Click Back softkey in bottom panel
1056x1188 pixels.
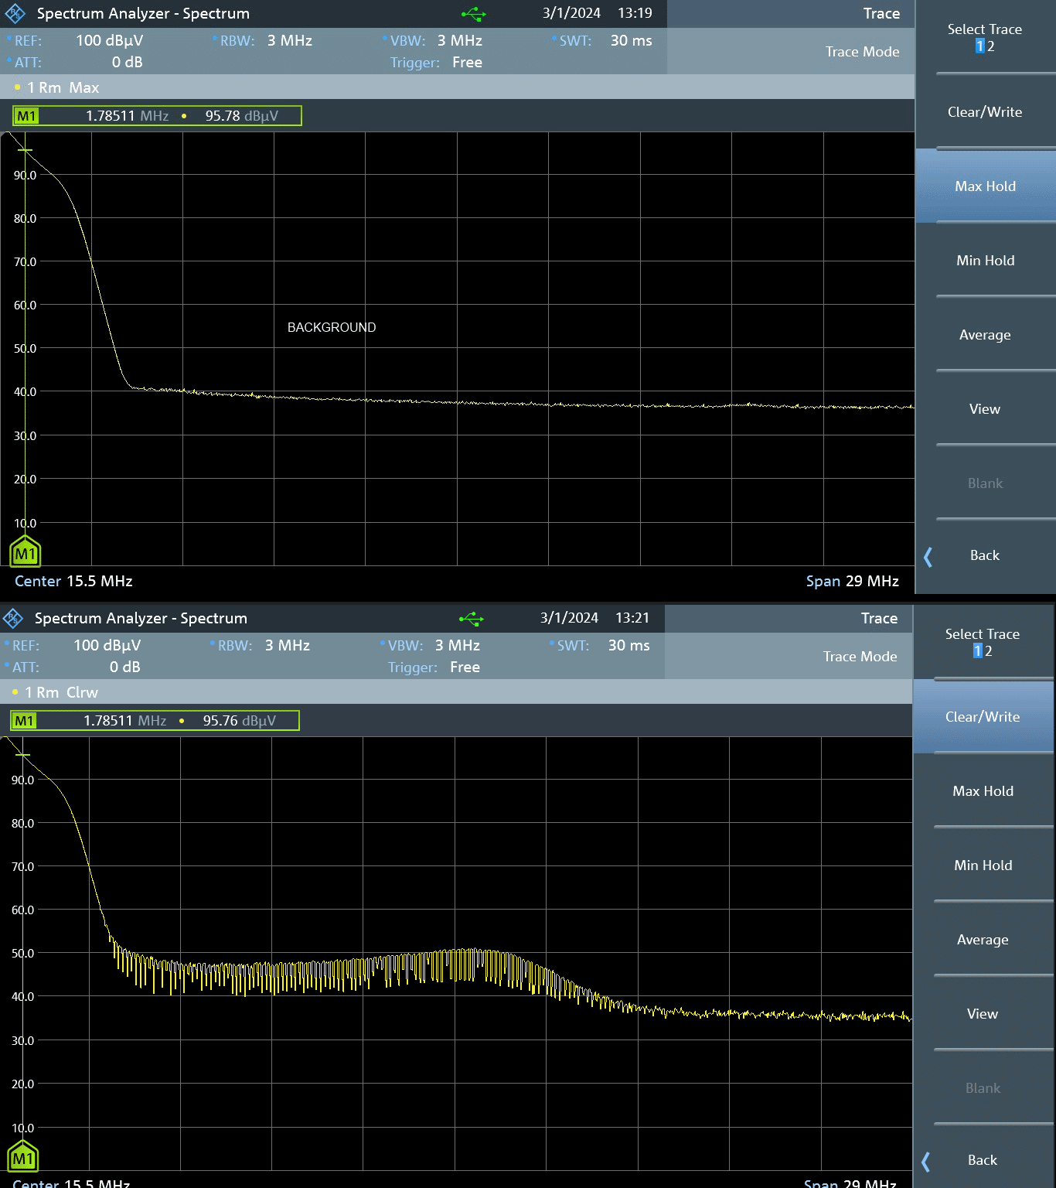(x=983, y=1160)
